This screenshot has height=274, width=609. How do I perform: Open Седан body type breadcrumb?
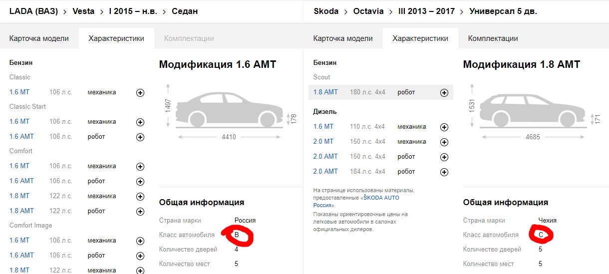point(185,11)
